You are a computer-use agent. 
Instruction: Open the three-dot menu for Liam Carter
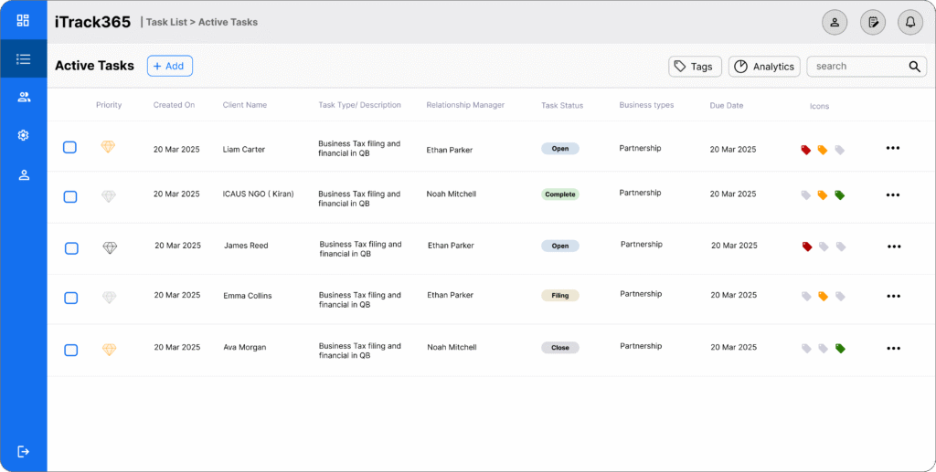(x=893, y=148)
